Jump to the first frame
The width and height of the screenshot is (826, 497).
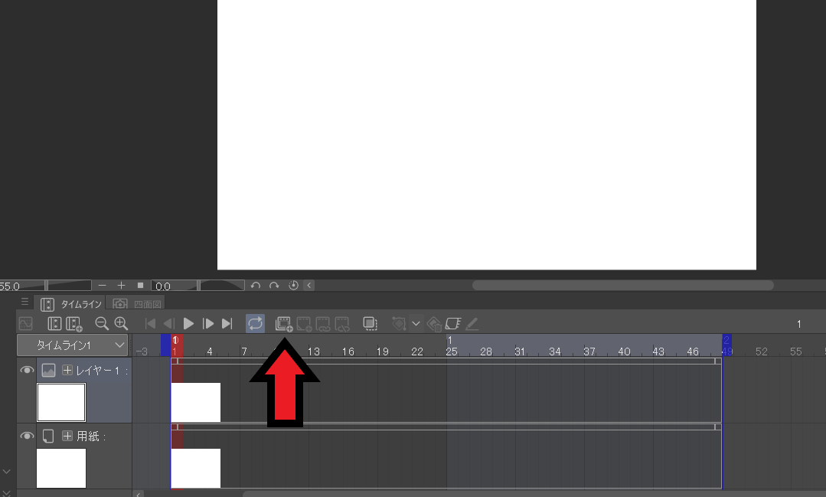(150, 324)
